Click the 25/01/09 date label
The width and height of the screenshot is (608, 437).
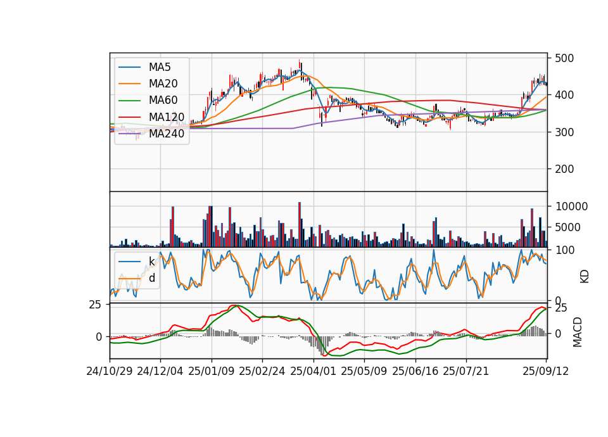[x=212, y=371]
